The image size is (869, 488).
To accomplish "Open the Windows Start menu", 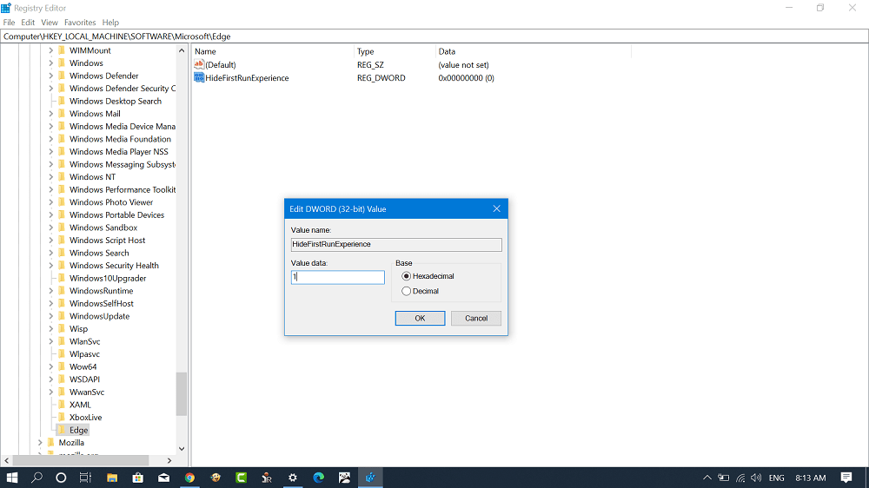I will (x=12, y=478).
